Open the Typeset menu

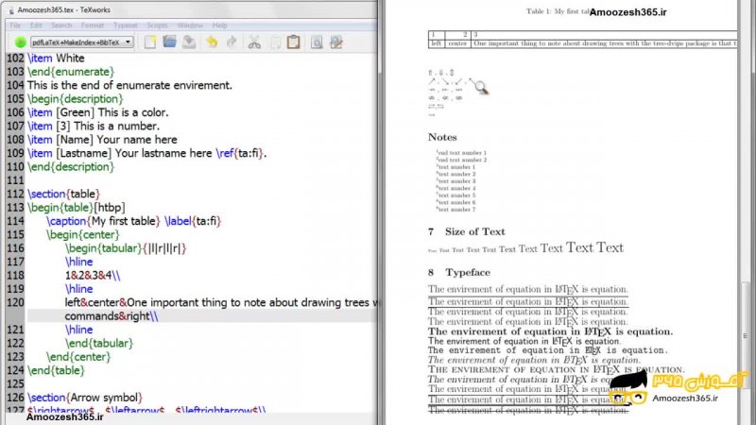[125, 25]
